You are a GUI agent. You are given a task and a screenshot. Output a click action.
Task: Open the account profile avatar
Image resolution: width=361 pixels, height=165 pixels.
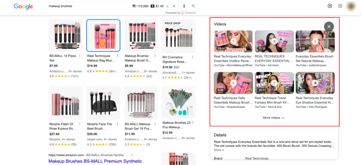351,6
